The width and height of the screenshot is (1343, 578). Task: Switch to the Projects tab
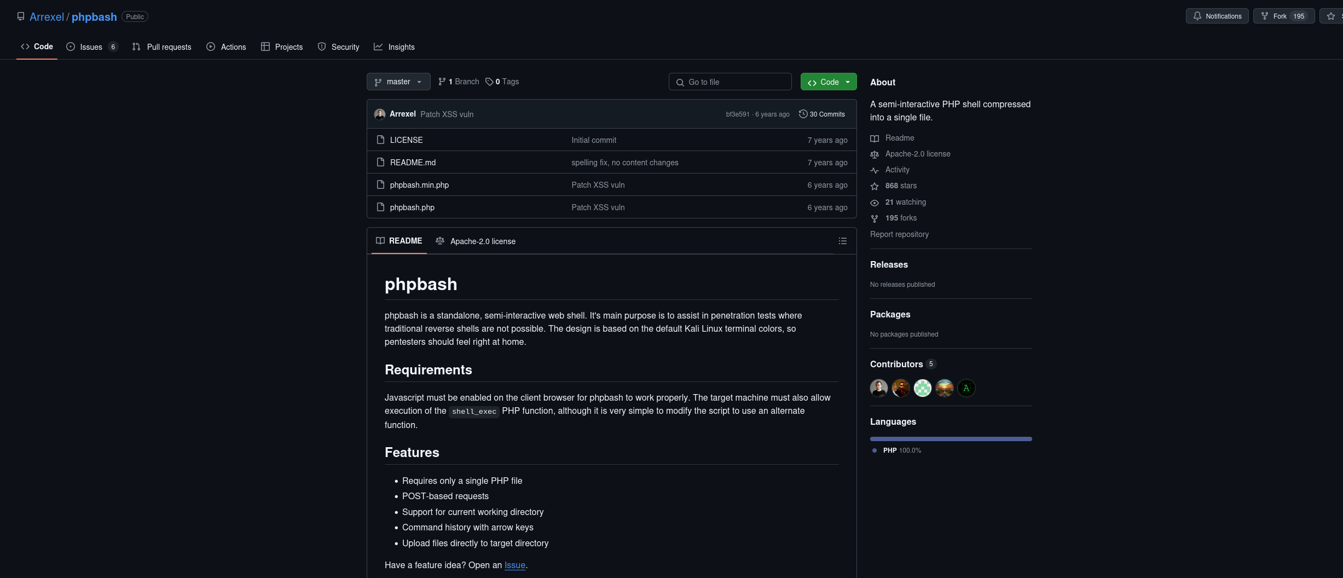pyautogui.click(x=282, y=47)
